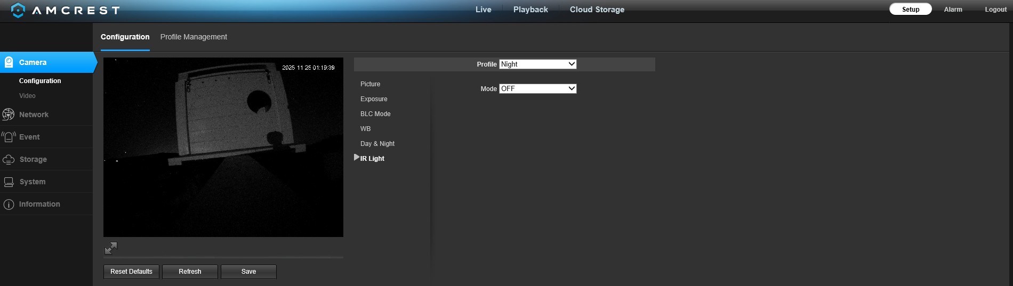Switch to the Profile Management tab
The width and height of the screenshot is (1013, 286).
tap(194, 37)
